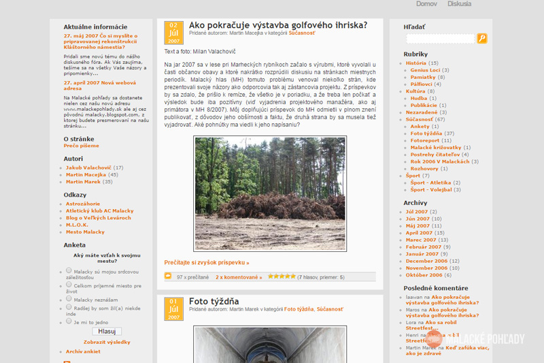Select 'Malacky neznášam' radio option
544x363 pixels.
click(x=69, y=298)
